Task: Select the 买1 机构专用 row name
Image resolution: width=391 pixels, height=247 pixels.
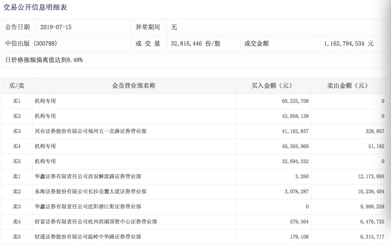Action: coord(45,101)
